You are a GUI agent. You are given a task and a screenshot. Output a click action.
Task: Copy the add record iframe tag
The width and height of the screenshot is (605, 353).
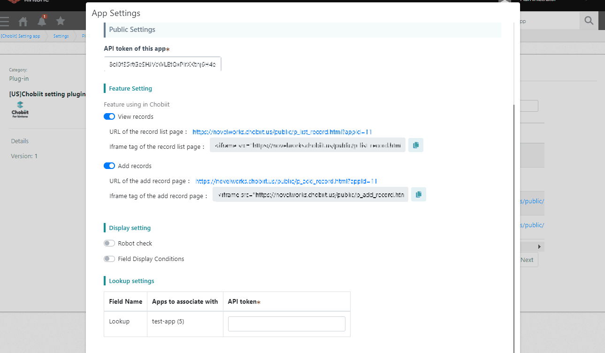[x=419, y=194]
